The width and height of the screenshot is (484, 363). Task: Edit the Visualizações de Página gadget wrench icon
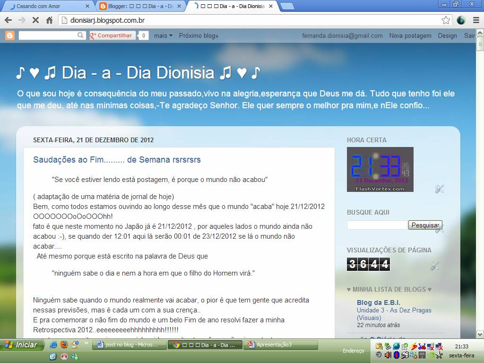[435, 266]
